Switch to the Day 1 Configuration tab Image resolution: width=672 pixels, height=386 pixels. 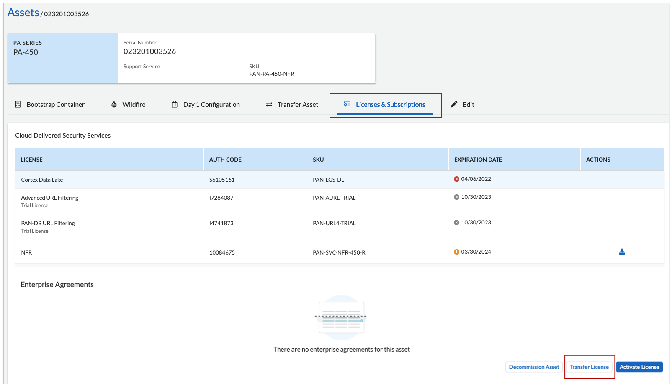[211, 104]
